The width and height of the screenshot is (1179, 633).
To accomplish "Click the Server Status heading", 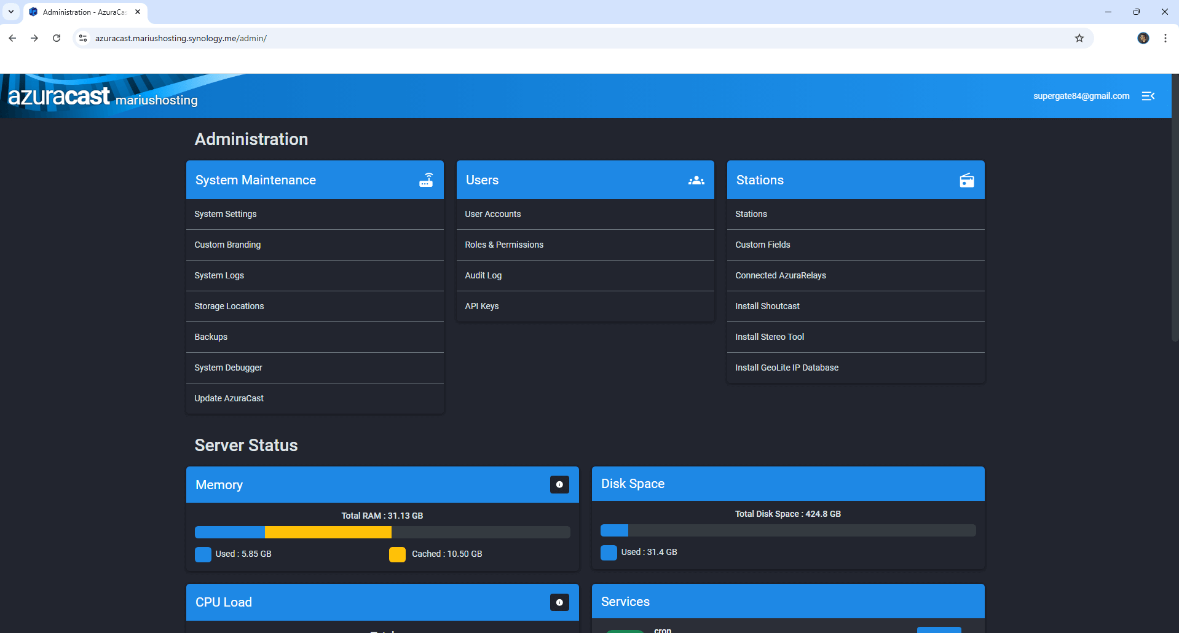I will (246, 446).
